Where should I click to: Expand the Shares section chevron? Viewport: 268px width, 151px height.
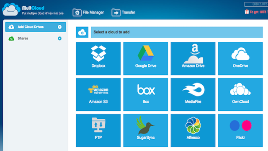coord(59,38)
